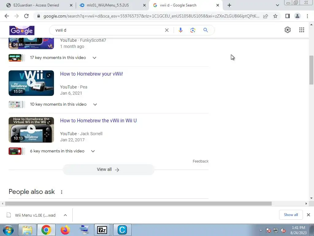Expand 10 key moments in this video
This screenshot has height=236, width=314.
(x=95, y=104)
